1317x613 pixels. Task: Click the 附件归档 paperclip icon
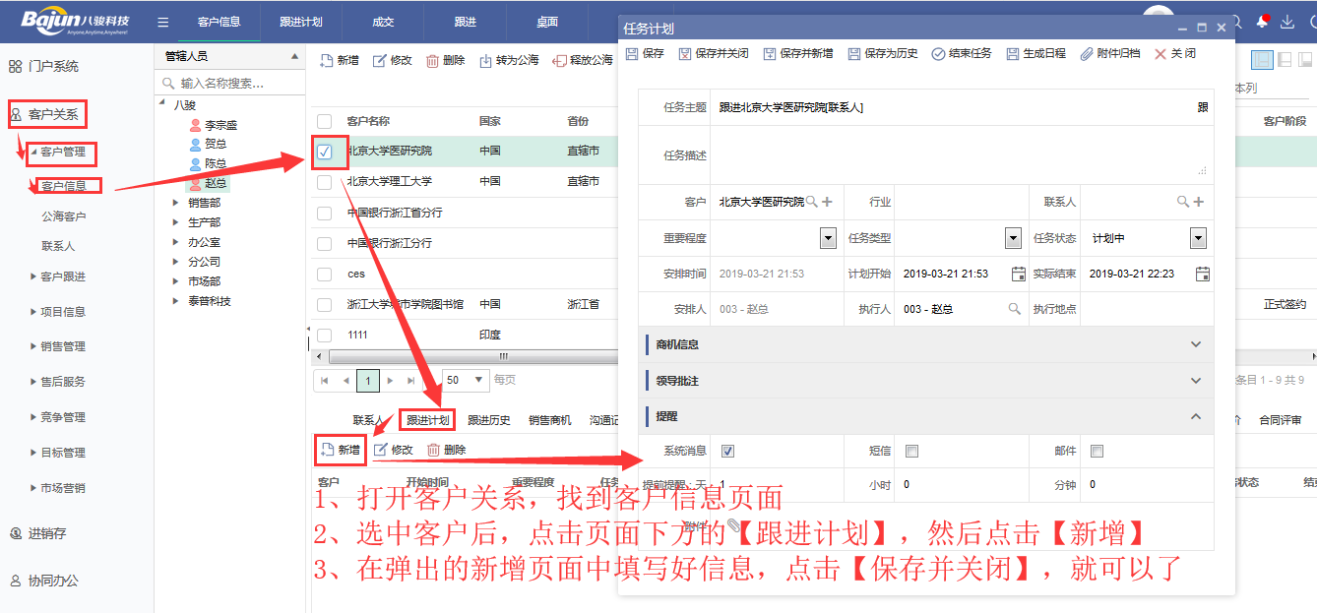click(x=1087, y=54)
